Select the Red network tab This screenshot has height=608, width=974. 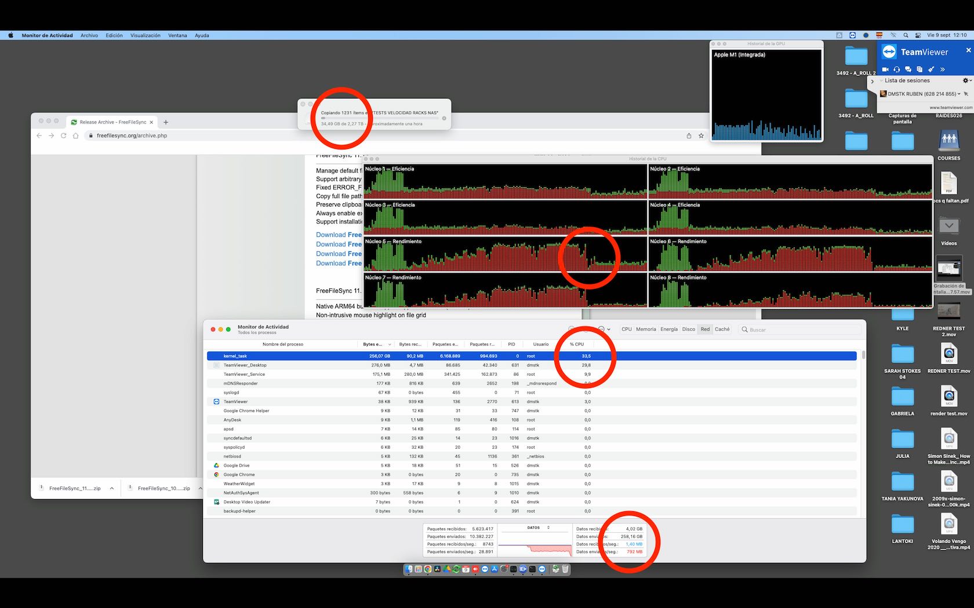click(x=705, y=329)
